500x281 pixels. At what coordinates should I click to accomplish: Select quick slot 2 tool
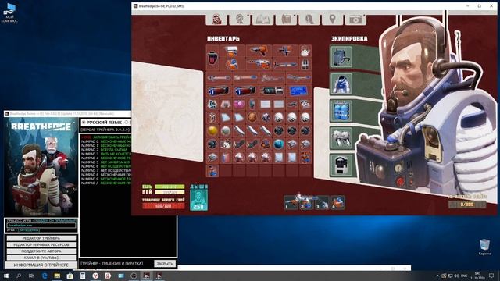point(306,203)
